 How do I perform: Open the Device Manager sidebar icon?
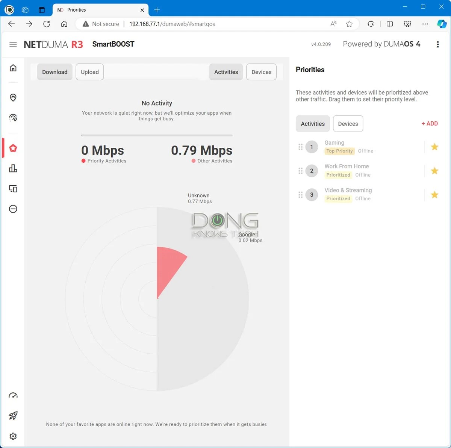click(13, 189)
